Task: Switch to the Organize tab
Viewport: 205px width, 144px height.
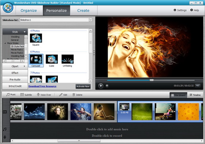Action: [29, 11]
